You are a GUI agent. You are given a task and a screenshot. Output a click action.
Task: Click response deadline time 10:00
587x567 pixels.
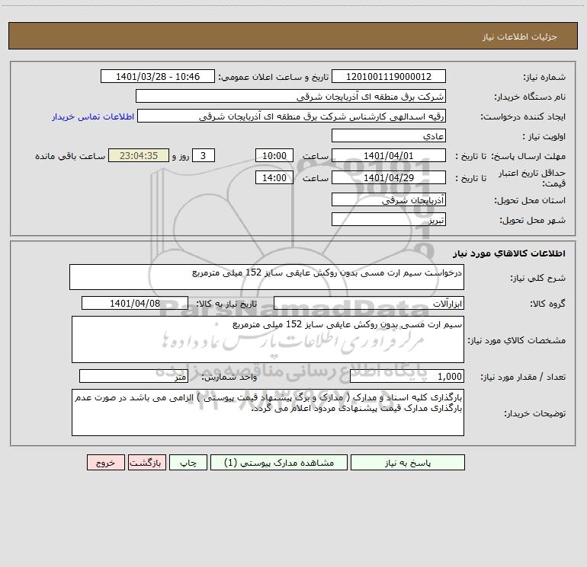274,155
